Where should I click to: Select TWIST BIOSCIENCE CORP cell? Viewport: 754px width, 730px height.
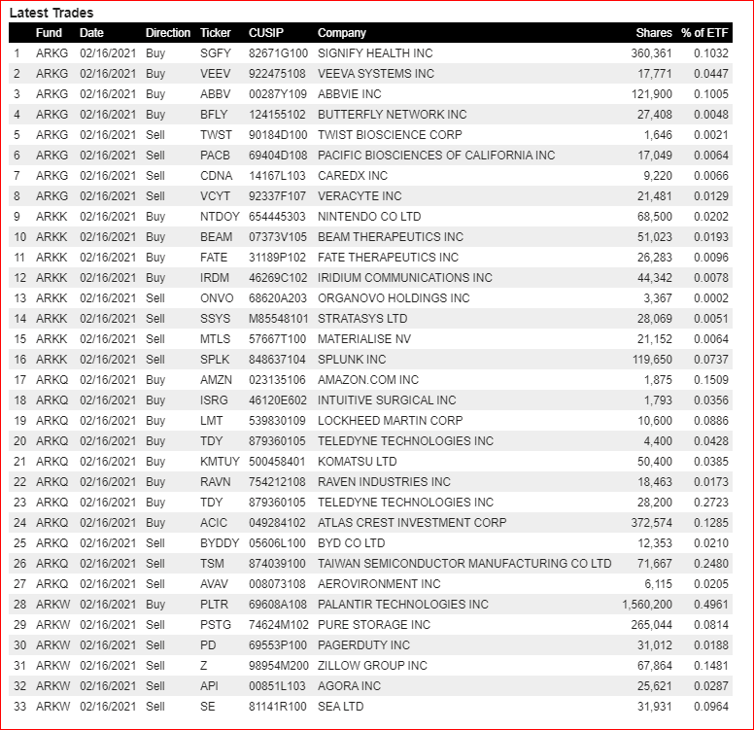pyautogui.click(x=390, y=135)
